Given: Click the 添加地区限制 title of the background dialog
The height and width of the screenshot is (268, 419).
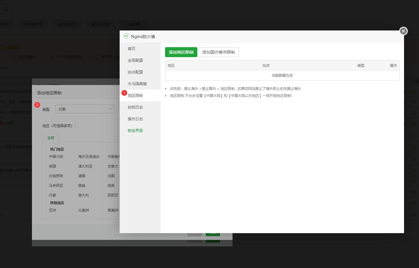Looking at the screenshot, I should click(x=49, y=93).
